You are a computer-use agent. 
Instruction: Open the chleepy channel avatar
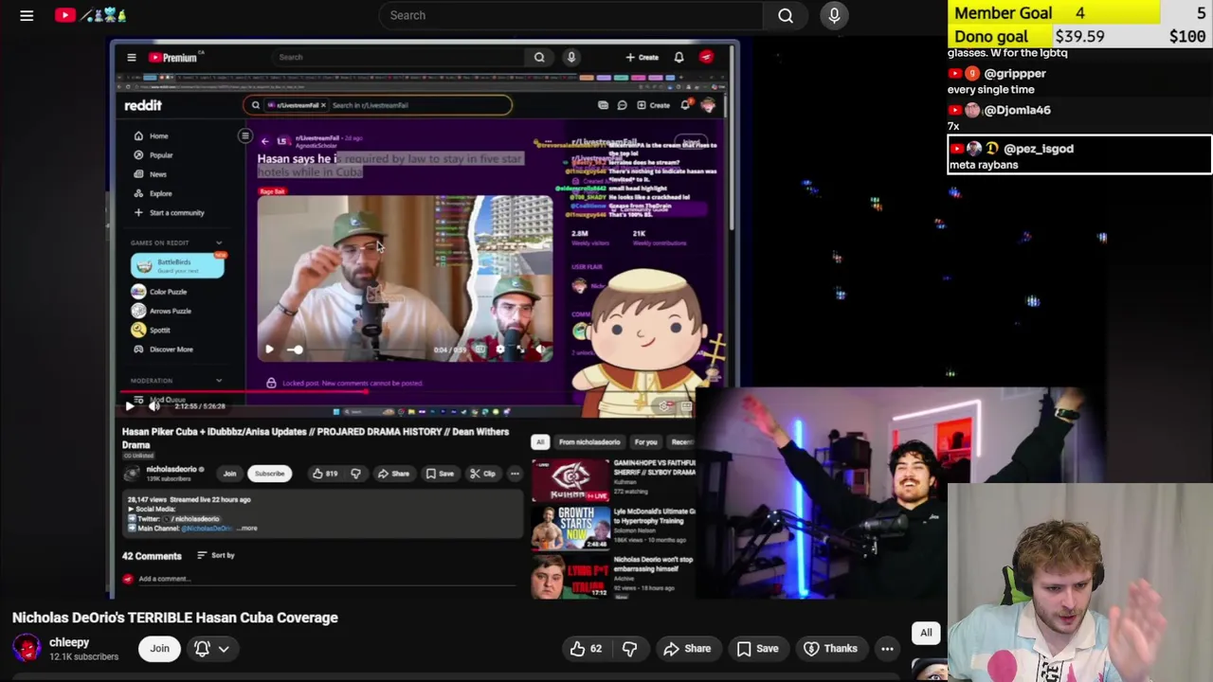(x=27, y=648)
